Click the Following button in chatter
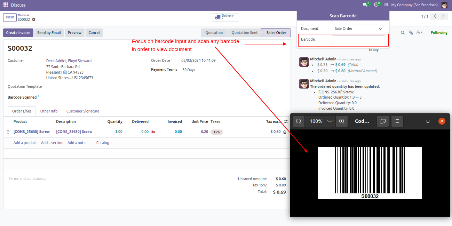Viewport: 452px width, 226px height. (439, 33)
